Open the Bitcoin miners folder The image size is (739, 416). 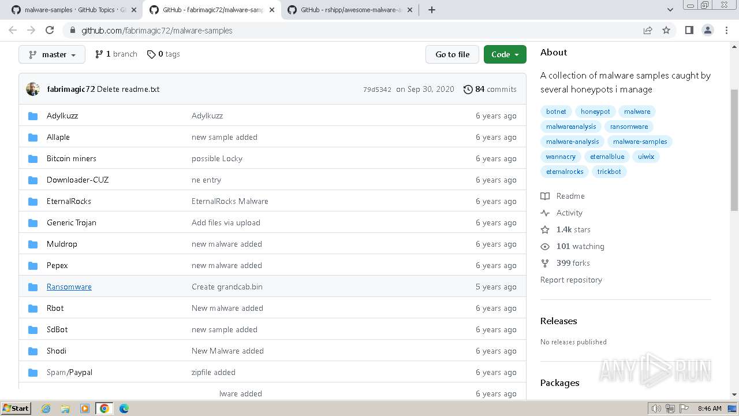pos(72,158)
